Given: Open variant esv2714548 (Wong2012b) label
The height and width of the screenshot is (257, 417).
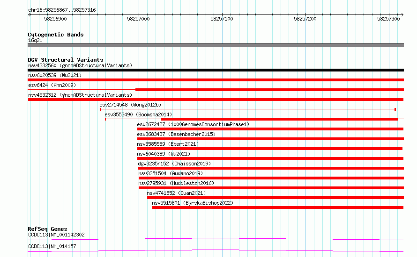Looking at the screenshot, I should coord(130,105).
